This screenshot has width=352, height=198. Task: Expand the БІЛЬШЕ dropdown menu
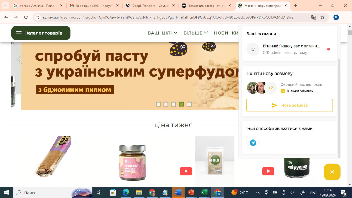point(196,33)
